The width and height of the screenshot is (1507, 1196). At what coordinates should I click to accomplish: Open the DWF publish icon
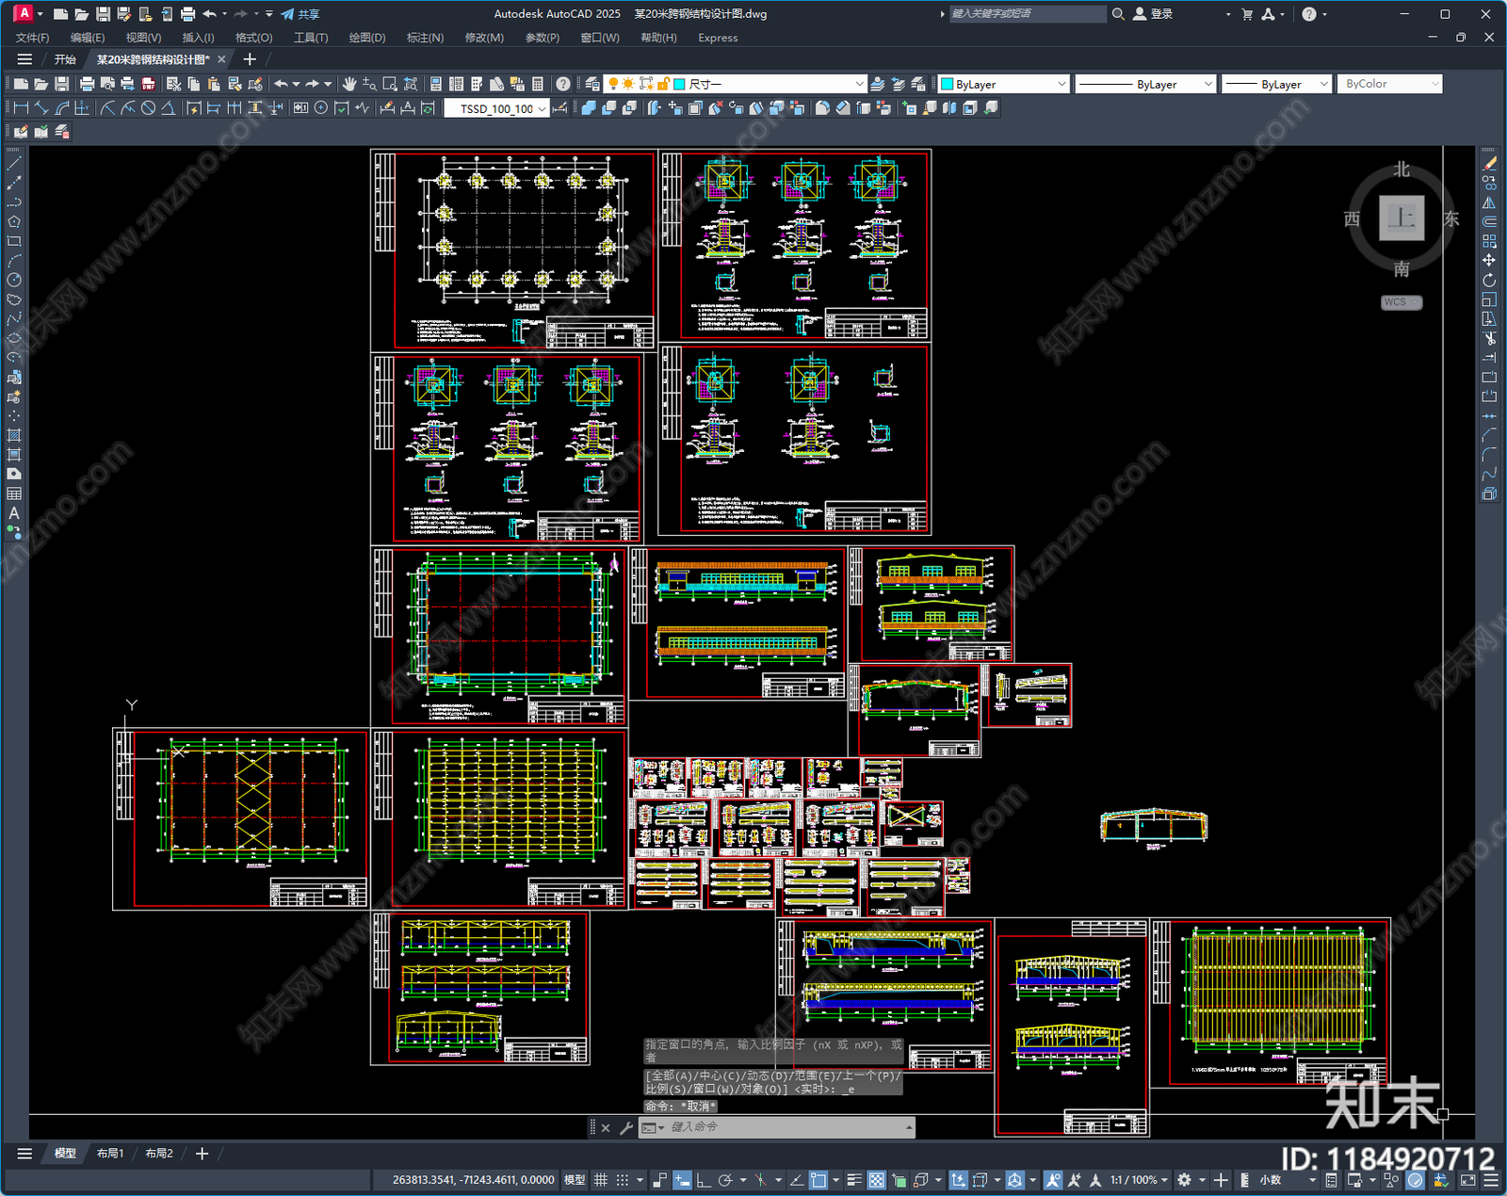(x=148, y=84)
